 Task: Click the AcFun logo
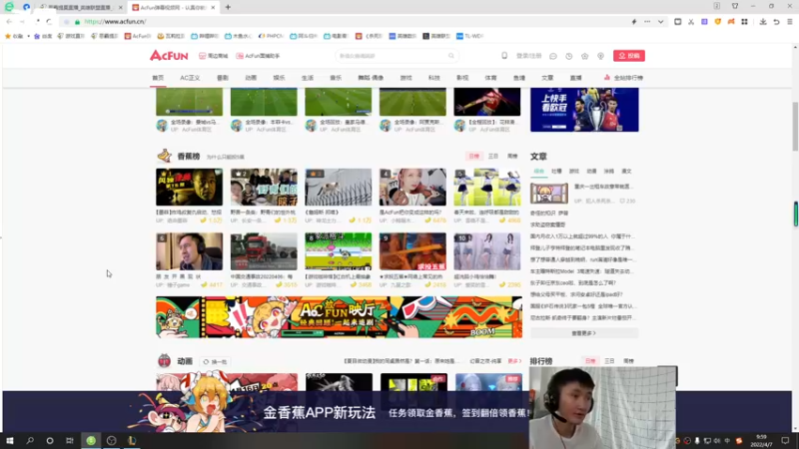pyautogui.click(x=169, y=56)
